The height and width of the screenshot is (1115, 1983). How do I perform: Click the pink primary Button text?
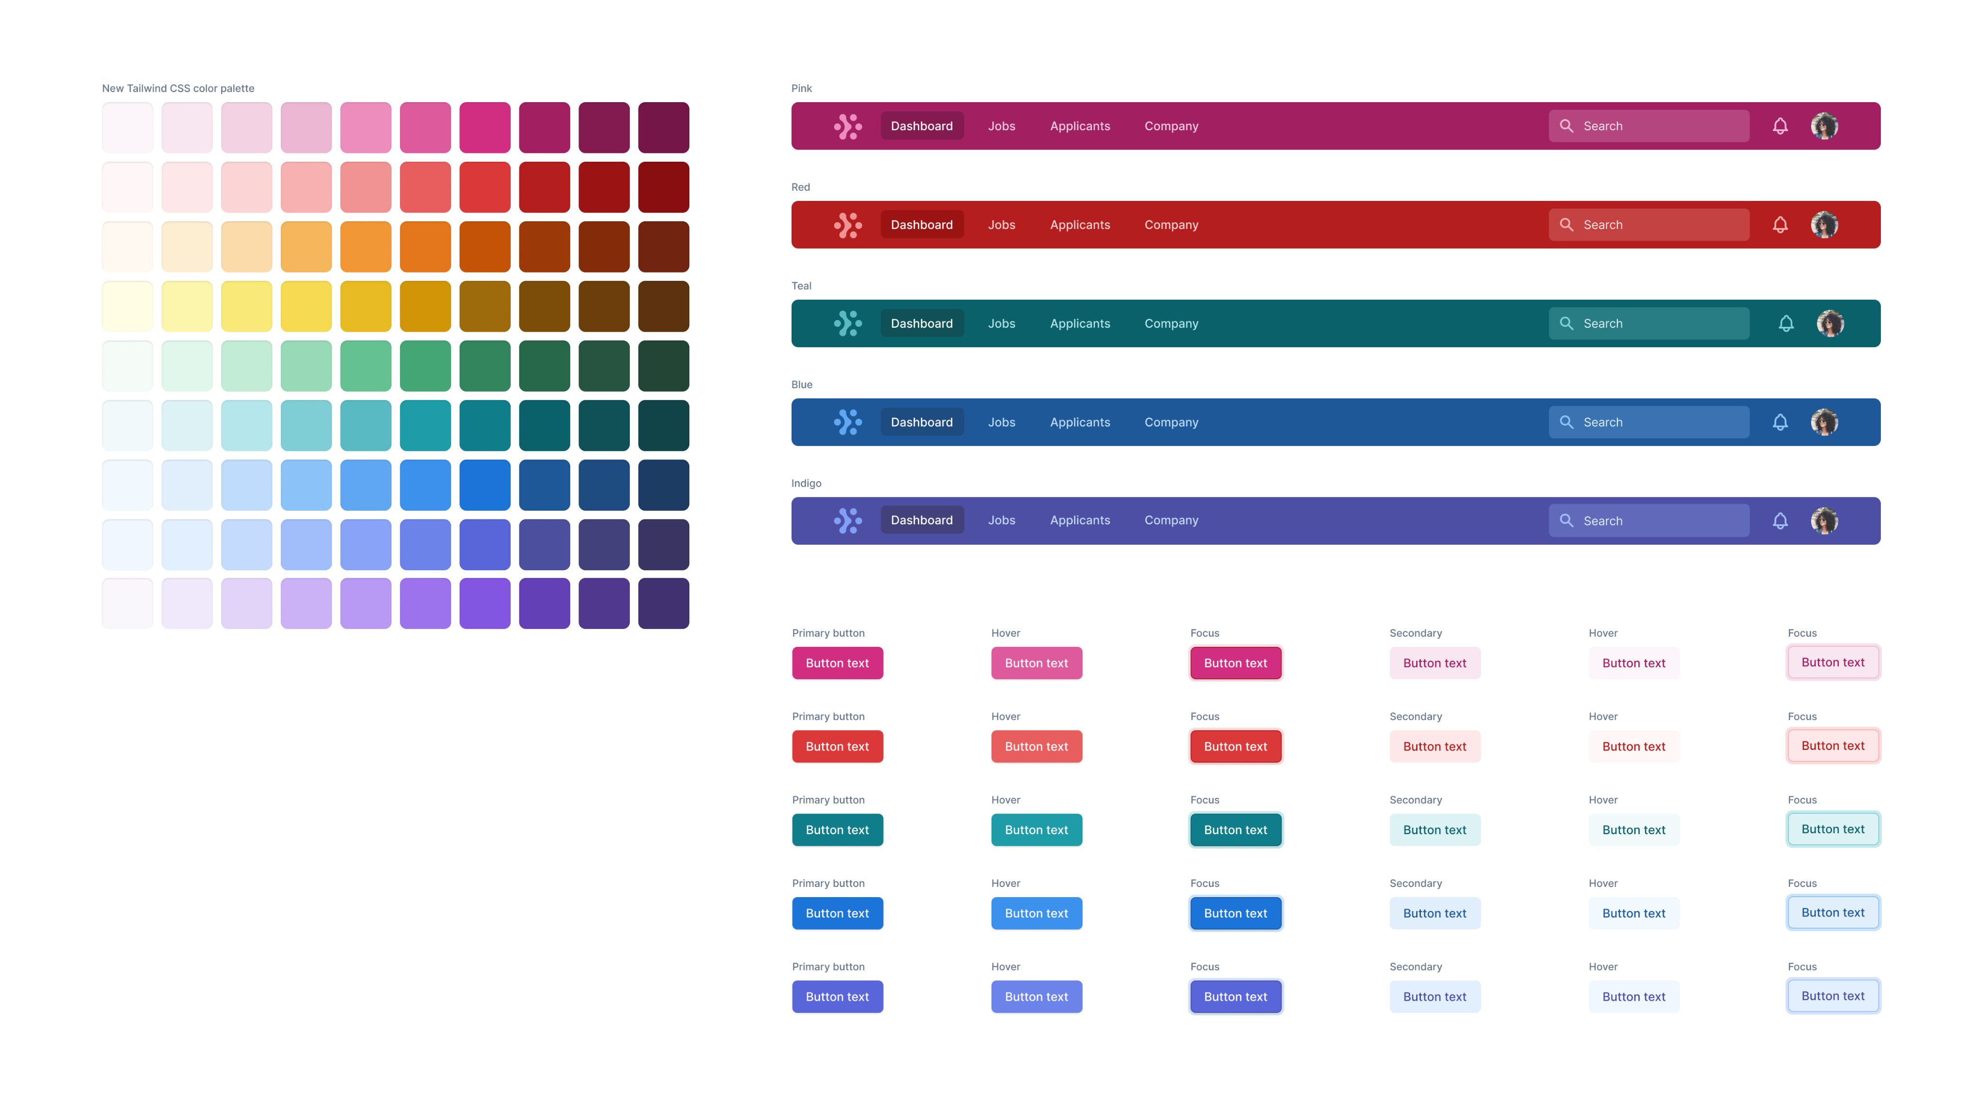coord(836,663)
